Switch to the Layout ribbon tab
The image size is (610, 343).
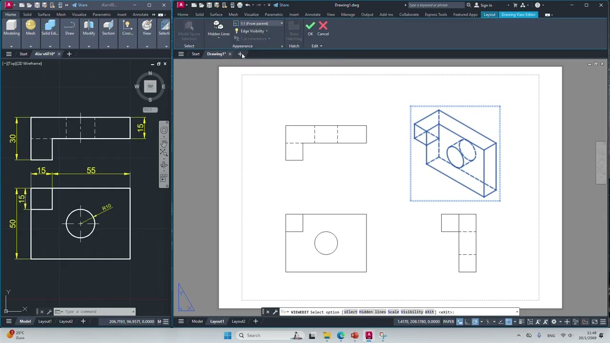click(x=489, y=15)
